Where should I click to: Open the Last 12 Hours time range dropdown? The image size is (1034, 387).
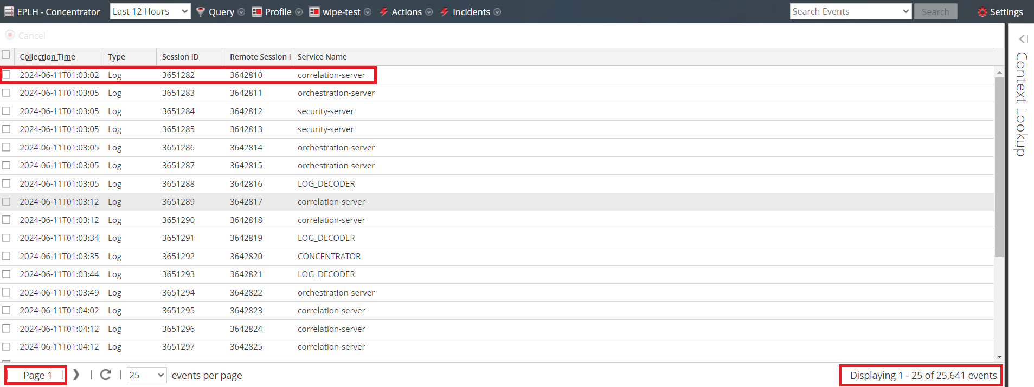pyautogui.click(x=150, y=11)
